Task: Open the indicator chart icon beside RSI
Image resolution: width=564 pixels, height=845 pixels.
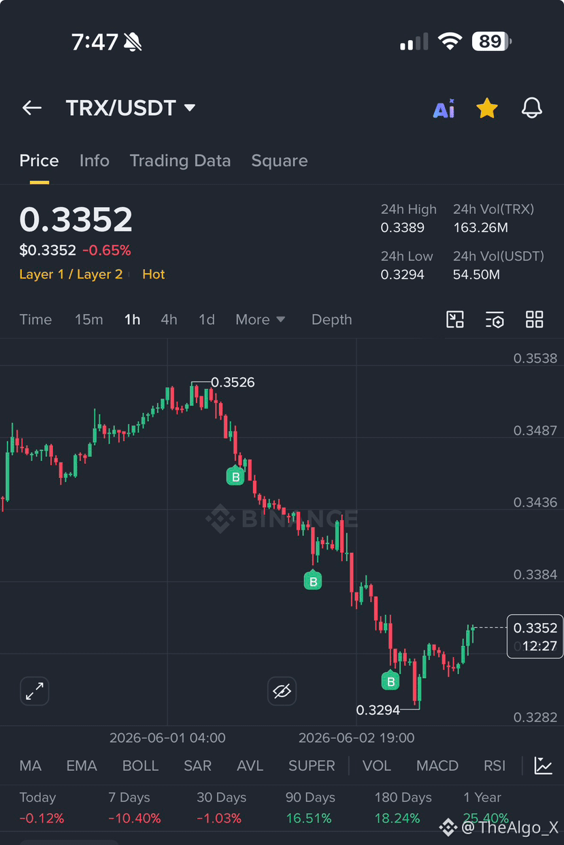Action: click(x=544, y=765)
